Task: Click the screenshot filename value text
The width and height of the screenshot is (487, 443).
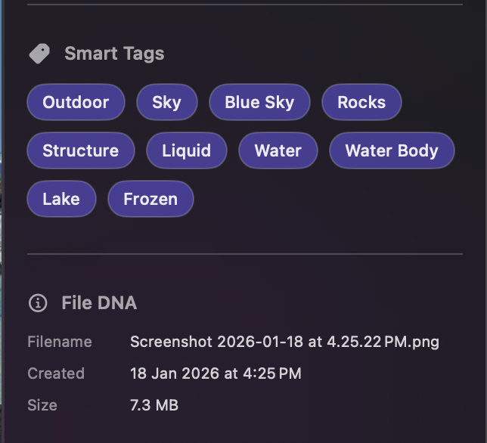Action: (284, 342)
